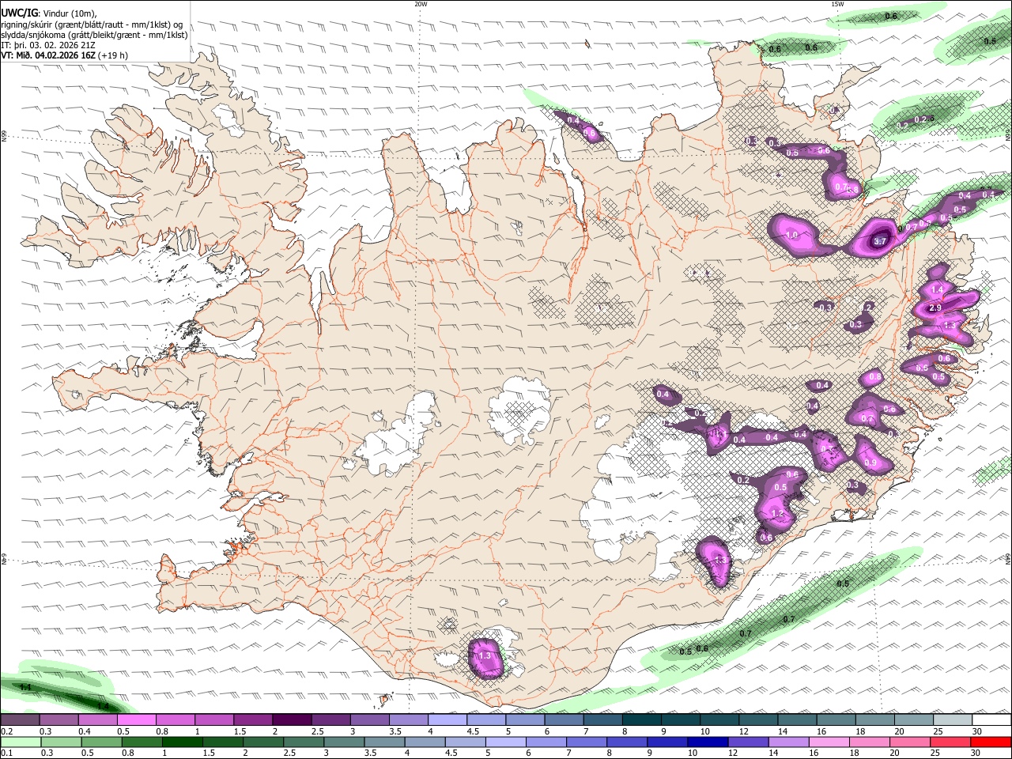Click the 'slydda/snjókoma' legend description line

(94, 34)
